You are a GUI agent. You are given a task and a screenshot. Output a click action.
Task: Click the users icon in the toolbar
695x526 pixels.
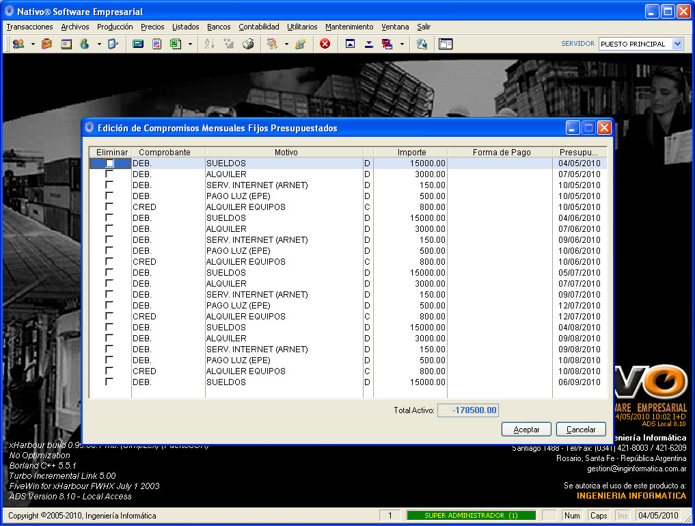[18, 44]
